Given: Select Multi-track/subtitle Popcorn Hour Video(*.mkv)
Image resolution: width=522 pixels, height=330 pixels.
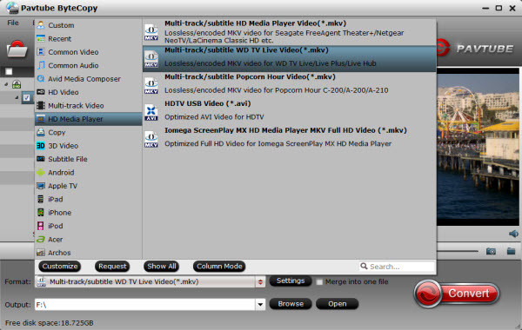Looking at the screenshot, I should [x=290, y=85].
